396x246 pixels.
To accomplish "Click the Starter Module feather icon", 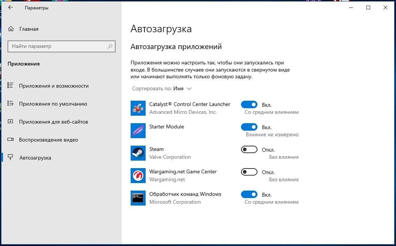I will click(x=138, y=131).
